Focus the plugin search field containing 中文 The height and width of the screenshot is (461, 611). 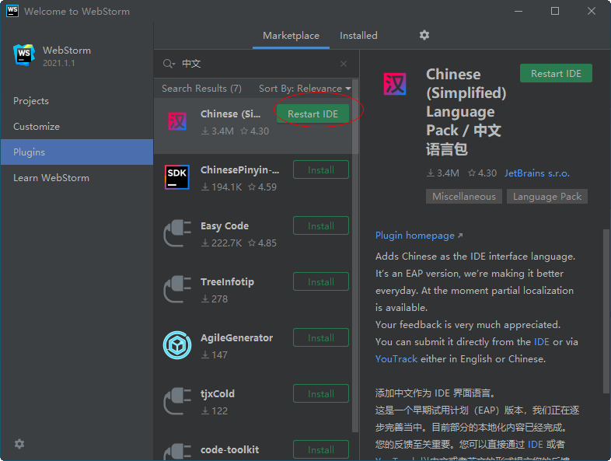point(257,64)
